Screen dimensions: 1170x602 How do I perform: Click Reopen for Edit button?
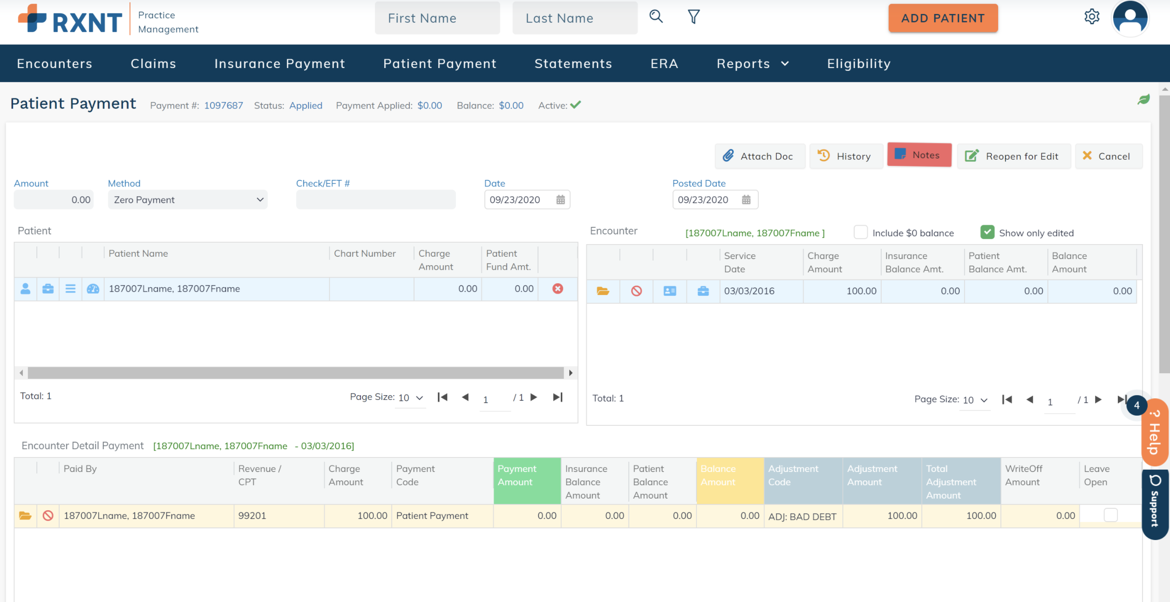coord(1014,156)
